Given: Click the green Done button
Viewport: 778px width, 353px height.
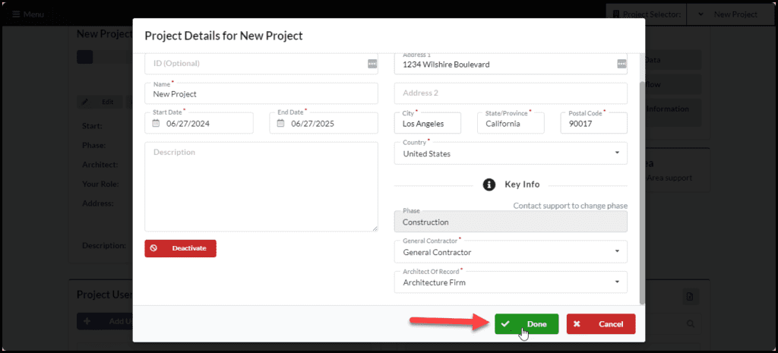Looking at the screenshot, I should click(527, 323).
